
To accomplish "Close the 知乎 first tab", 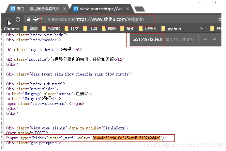I will (65, 9).
